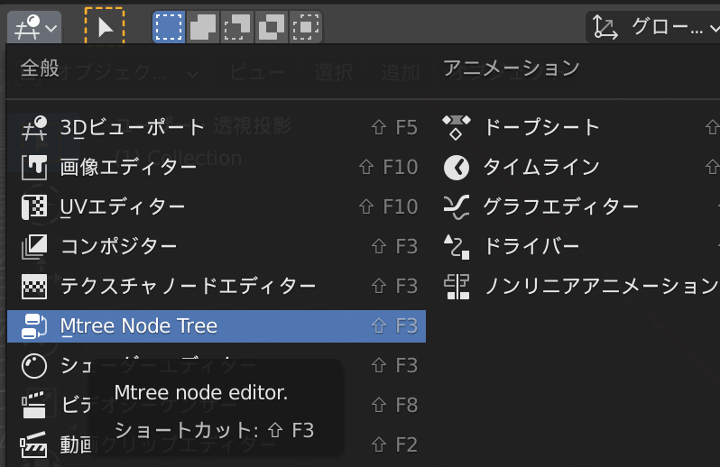Choose Extend selection mode icon

203,27
